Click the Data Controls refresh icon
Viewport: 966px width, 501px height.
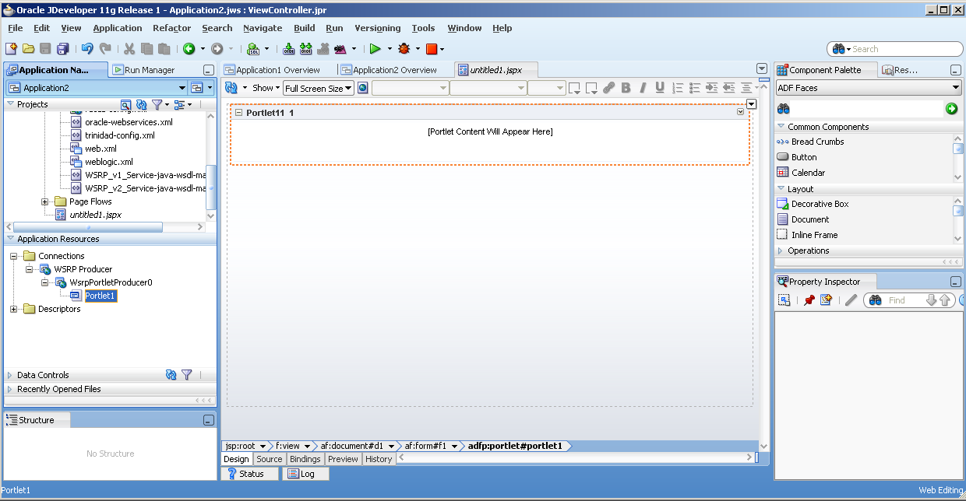[x=171, y=375]
